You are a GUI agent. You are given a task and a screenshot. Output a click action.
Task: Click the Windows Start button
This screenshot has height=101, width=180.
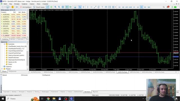point(3,98)
